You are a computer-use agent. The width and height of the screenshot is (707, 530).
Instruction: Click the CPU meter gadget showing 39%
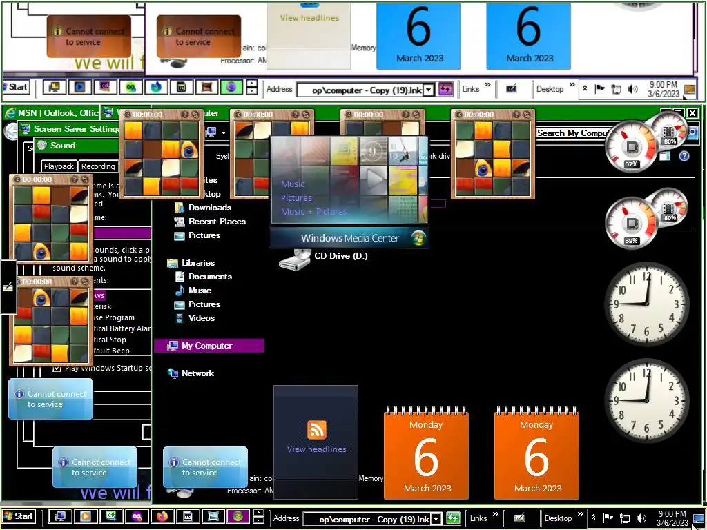[x=631, y=224]
